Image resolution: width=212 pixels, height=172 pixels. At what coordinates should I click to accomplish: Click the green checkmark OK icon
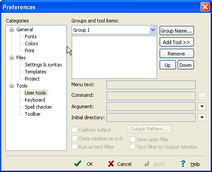[x=77, y=164]
